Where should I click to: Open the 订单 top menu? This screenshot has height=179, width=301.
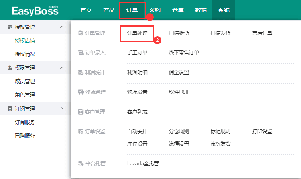tap(132, 10)
